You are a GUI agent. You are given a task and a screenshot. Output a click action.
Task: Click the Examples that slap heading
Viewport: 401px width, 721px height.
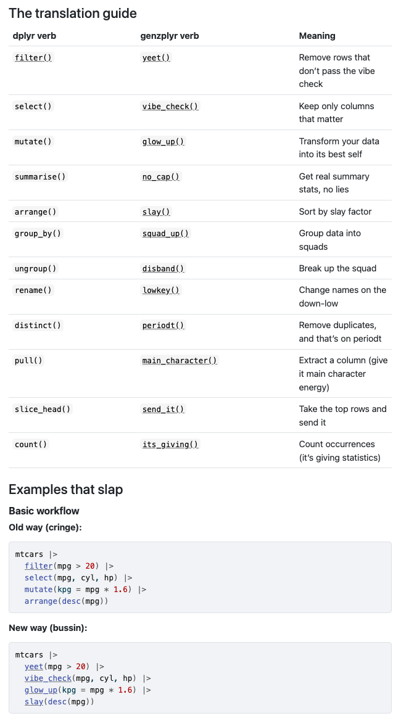pyautogui.click(x=66, y=490)
